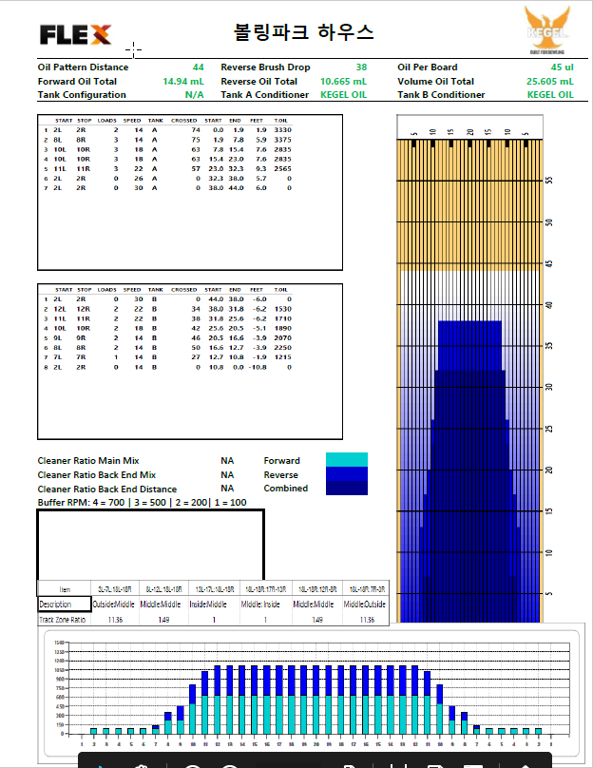Click the 13L-17L:18L-18R column header
The width and height of the screenshot is (593, 768).
(x=215, y=589)
